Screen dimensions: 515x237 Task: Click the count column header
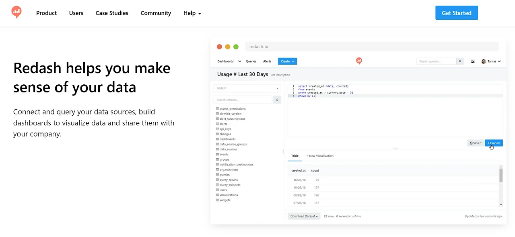tap(315, 171)
